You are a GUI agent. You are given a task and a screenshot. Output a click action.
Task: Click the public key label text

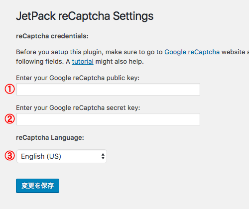point(78,78)
